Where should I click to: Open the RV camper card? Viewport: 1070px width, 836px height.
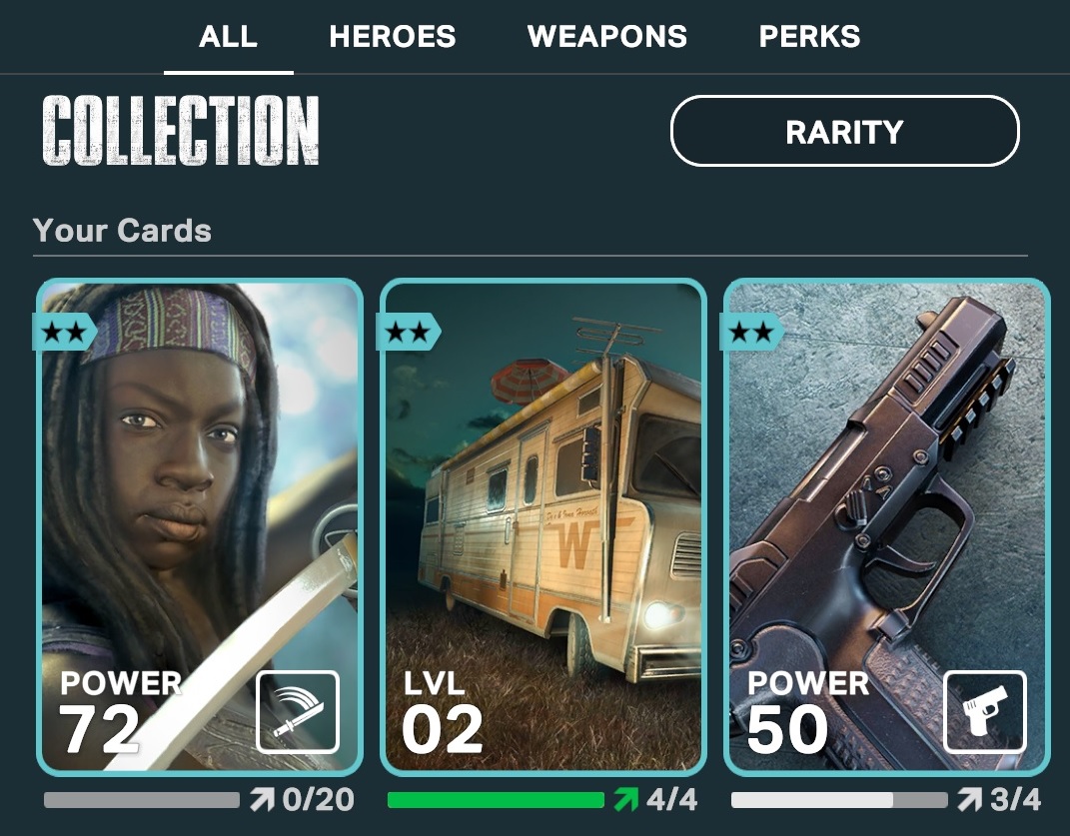tap(543, 526)
